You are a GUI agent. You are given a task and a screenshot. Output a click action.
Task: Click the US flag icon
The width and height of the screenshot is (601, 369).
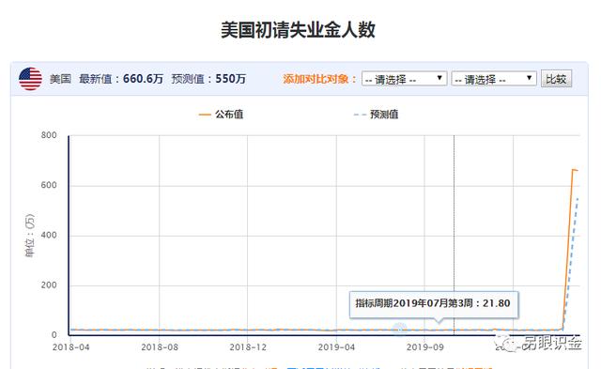coord(30,79)
